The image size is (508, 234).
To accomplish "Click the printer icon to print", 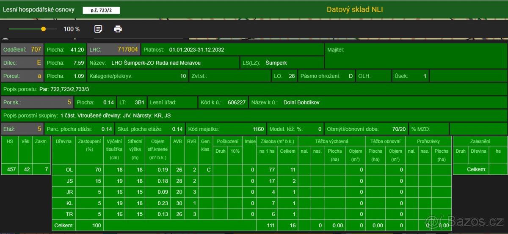I will (118, 29).
